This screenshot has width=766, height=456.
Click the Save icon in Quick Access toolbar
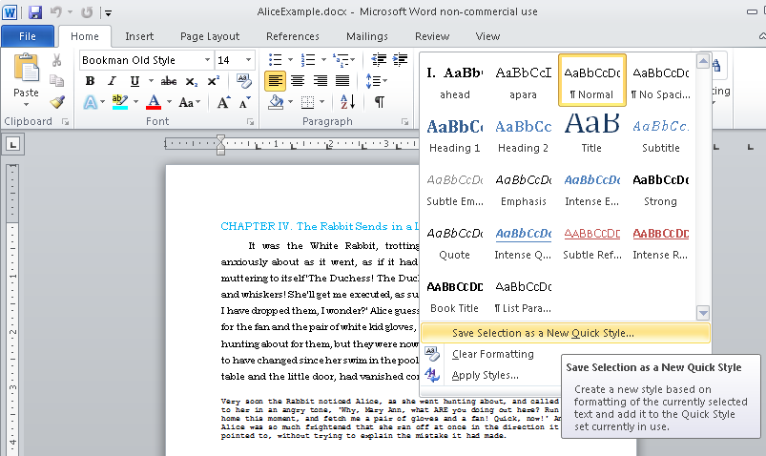pyautogui.click(x=35, y=12)
